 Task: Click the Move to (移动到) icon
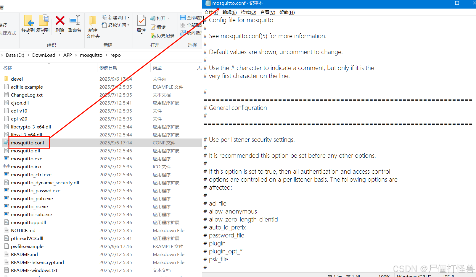click(28, 21)
